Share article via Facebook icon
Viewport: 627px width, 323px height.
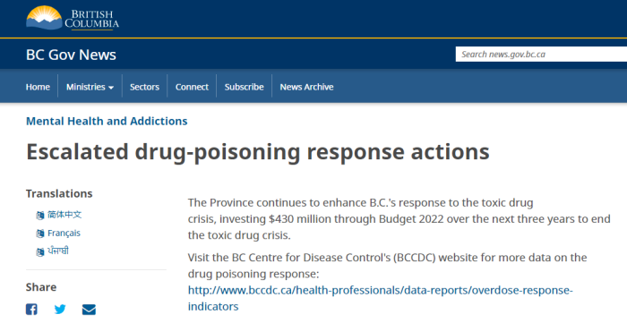31,310
